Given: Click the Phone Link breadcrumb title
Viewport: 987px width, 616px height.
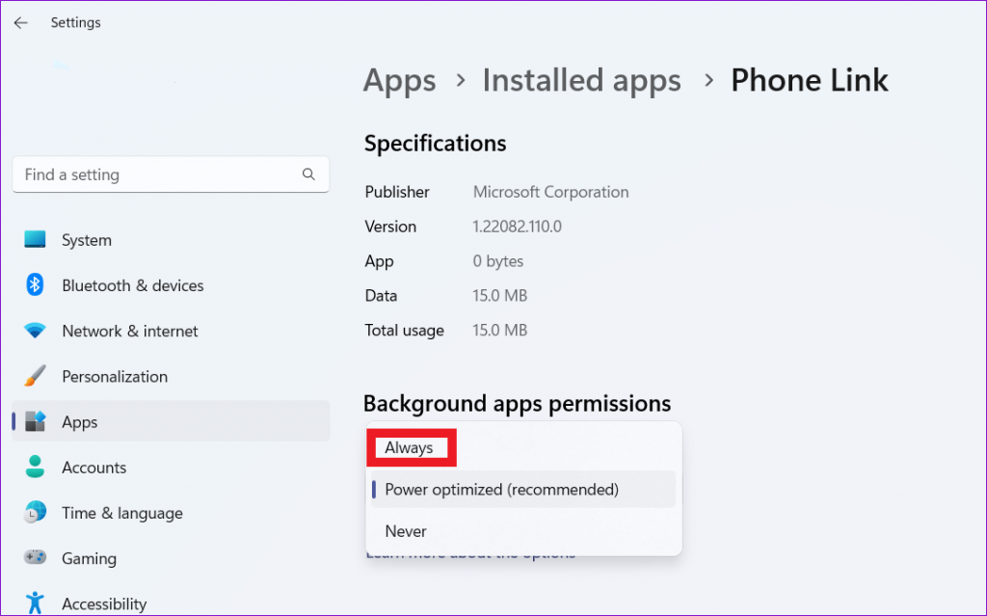Looking at the screenshot, I should (x=810, y=81).
